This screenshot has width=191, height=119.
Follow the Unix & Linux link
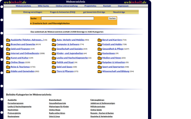[x=54, y=116]
